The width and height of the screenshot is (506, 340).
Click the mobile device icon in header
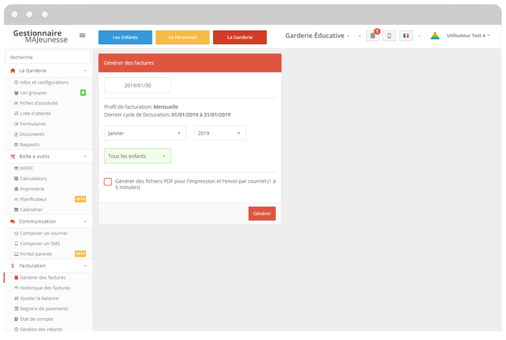tap(389, 36)
